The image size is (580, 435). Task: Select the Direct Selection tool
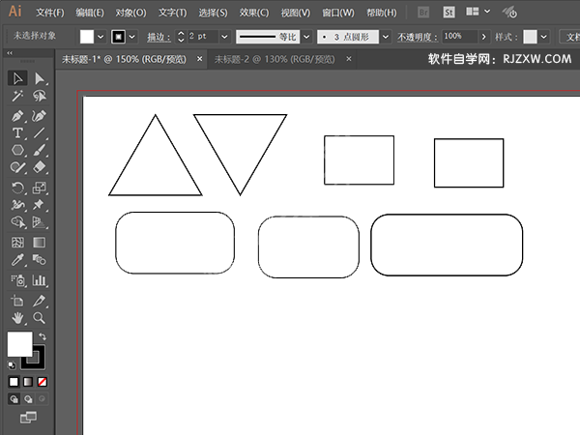pos(39,78)
